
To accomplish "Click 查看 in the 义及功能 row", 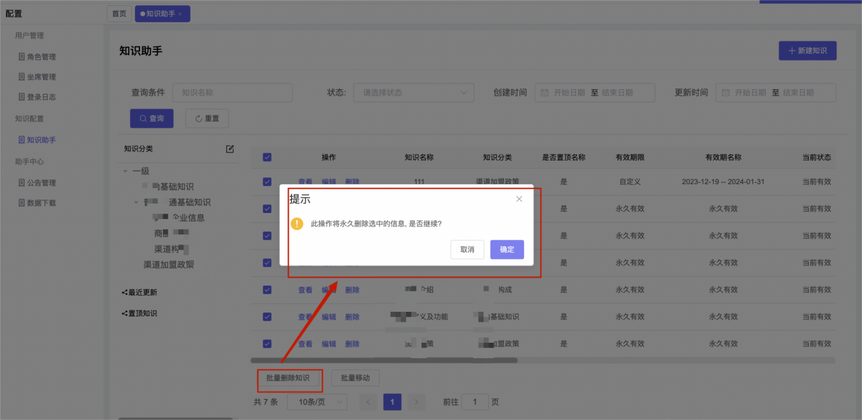I will (306, 317).
